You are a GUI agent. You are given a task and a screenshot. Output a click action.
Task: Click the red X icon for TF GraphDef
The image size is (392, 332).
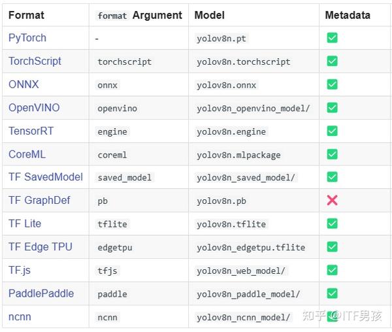(x=332, y=200)
